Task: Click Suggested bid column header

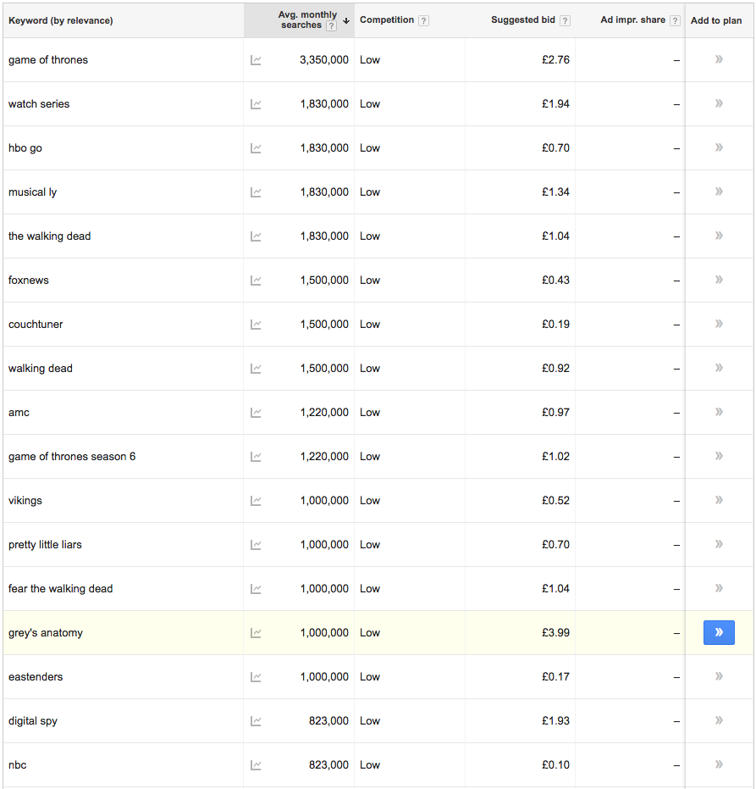Action: click(x=522, y=20)
